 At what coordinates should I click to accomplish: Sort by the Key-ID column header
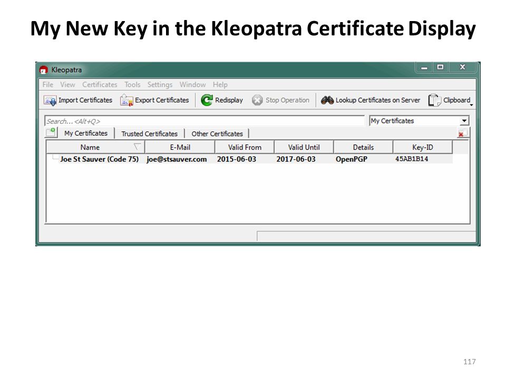(423, 147)
